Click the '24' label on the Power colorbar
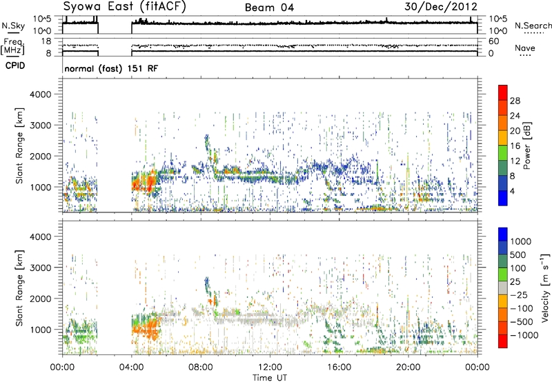Screen dimensions: 552x382 (515, 116)
